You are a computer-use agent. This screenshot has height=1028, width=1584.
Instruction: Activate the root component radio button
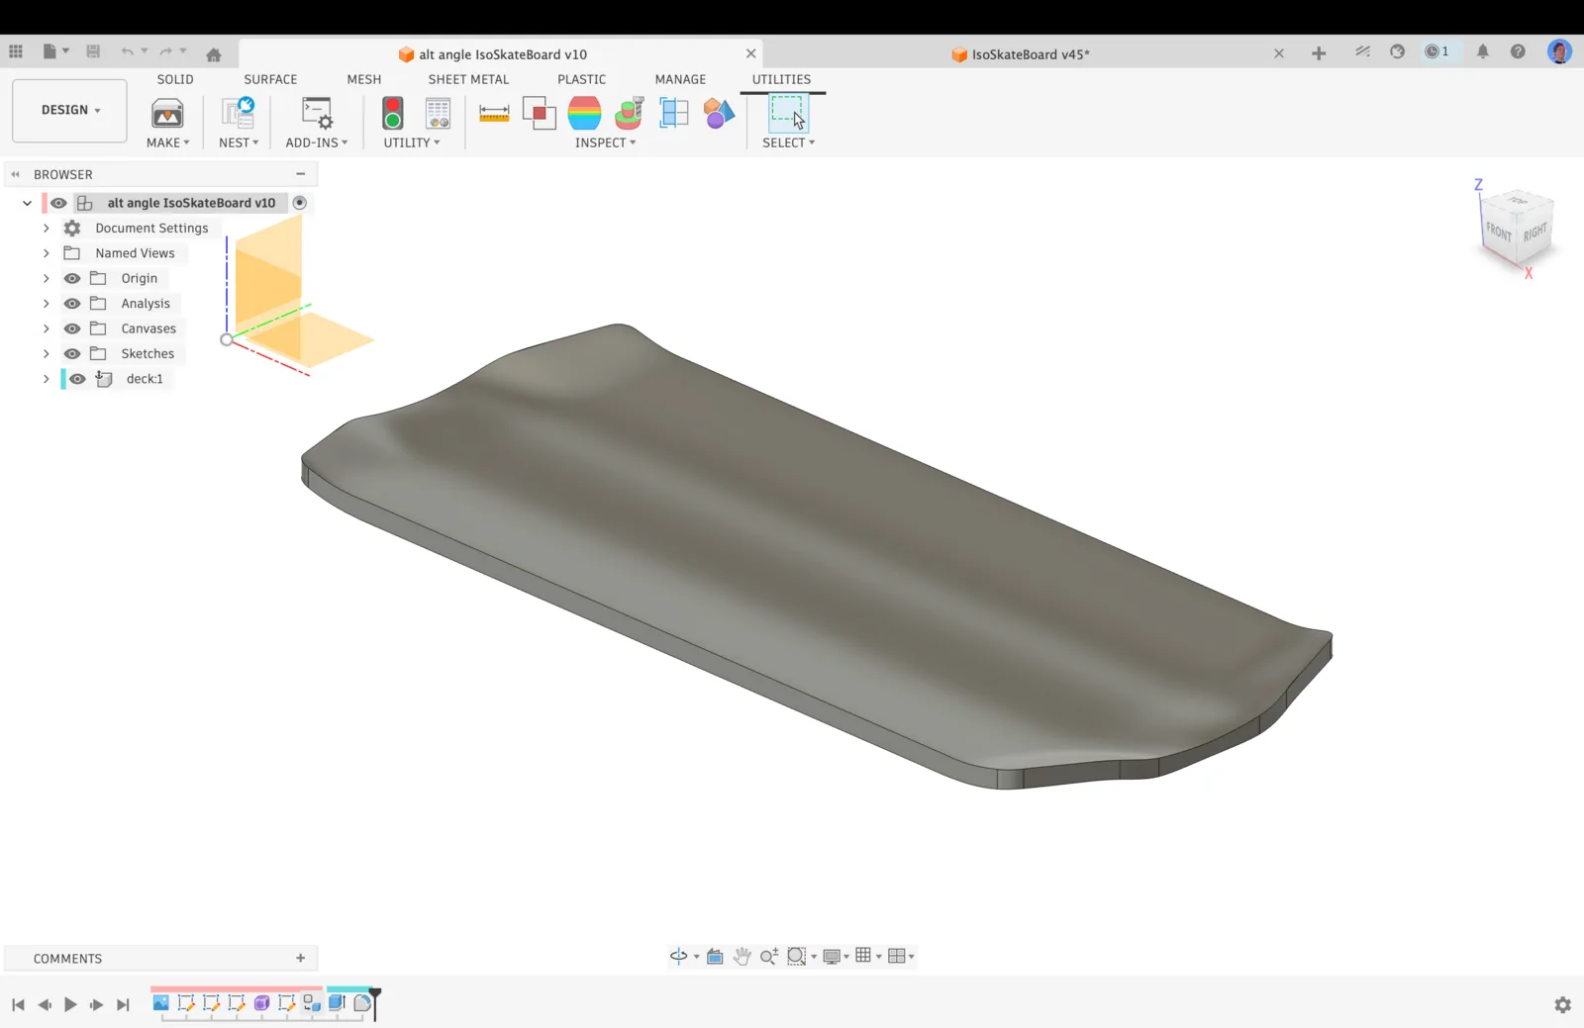300,203
